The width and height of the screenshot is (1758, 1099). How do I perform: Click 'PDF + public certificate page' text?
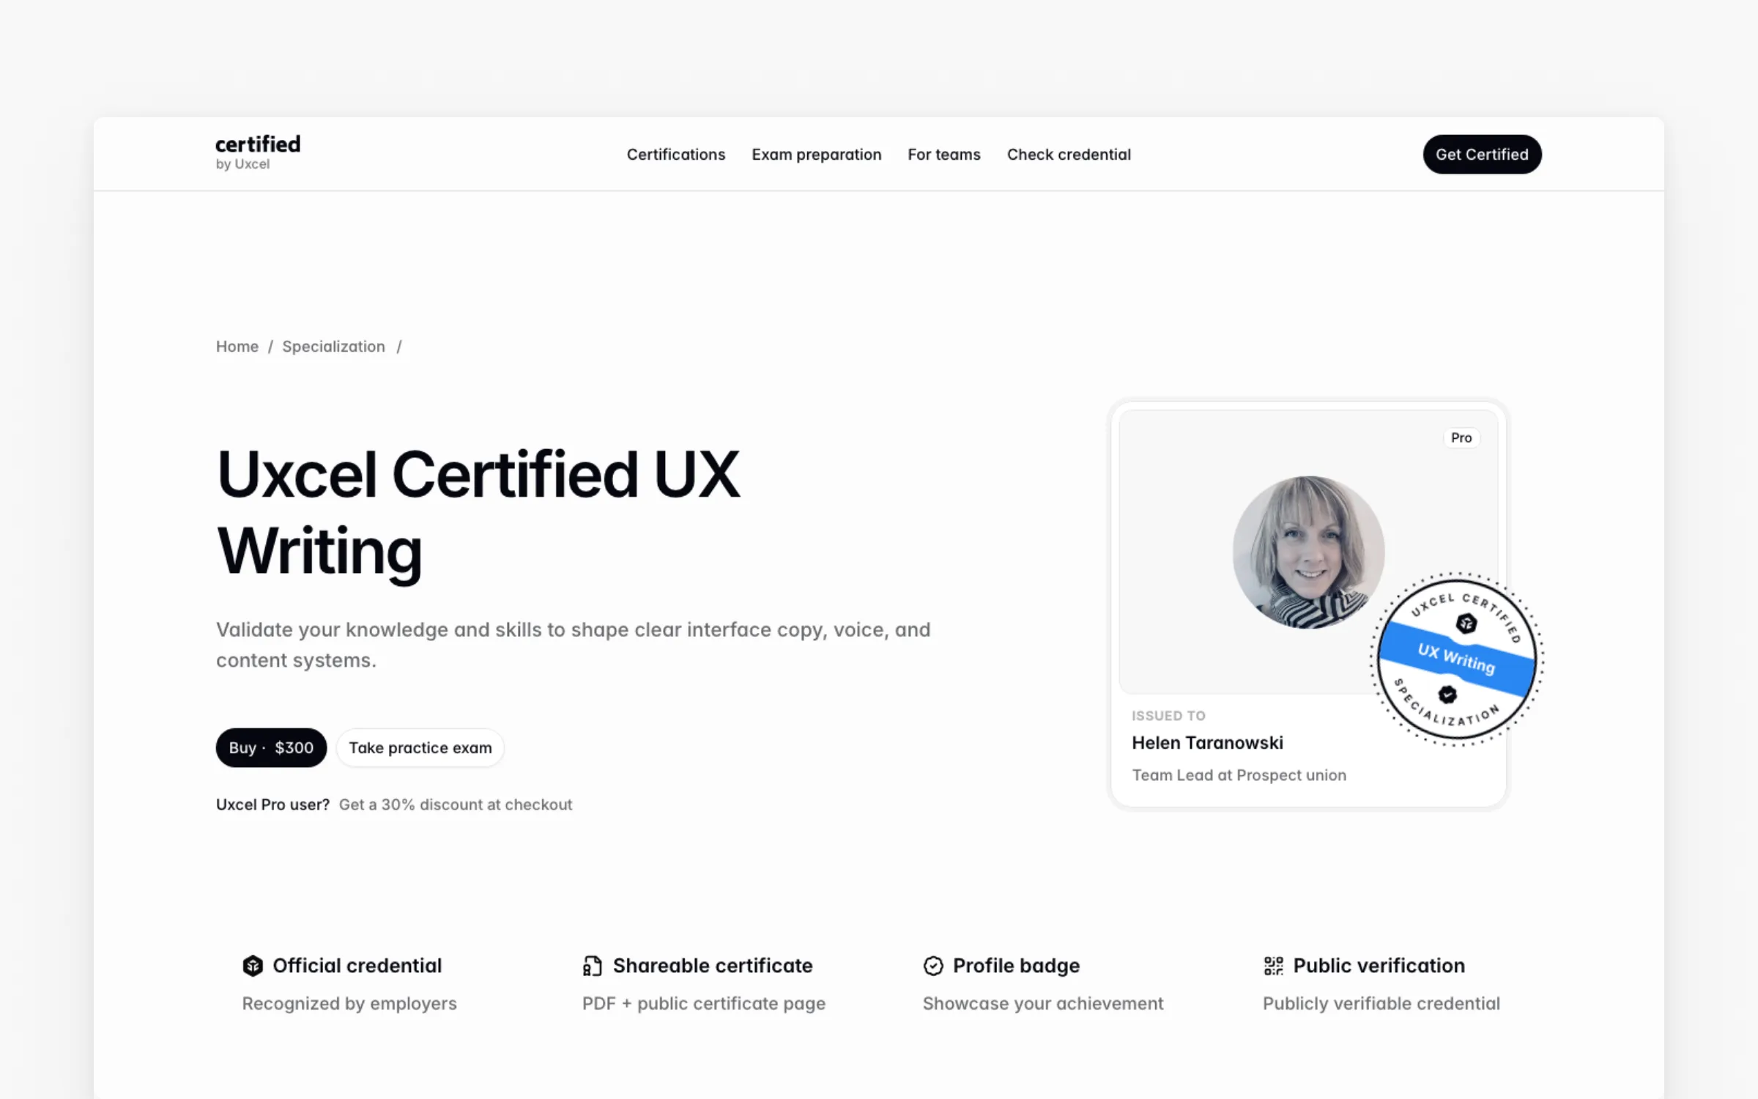coord(703,1003)
